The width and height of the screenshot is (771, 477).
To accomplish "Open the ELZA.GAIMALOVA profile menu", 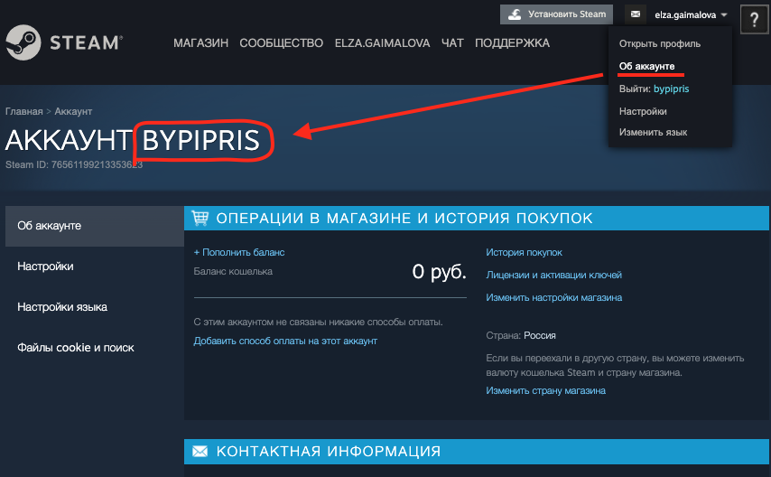I will click(382, 43).
